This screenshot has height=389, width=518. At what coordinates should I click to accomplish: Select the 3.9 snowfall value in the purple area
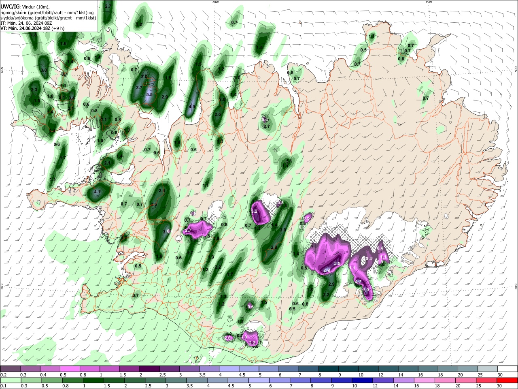click(366, 290)
